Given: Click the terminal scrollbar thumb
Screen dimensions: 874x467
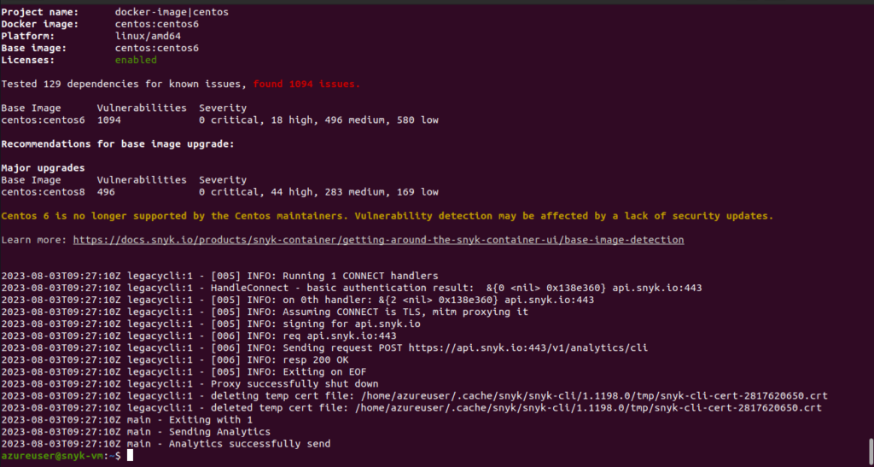Looking at the screenshot, I should pyautogui.click(x=870, y=448).
